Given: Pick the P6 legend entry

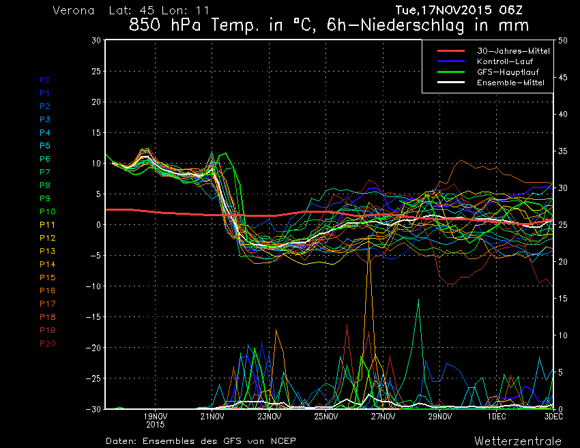Looking at the screenshot, I should pyautogui.click(x=45, y=159).
